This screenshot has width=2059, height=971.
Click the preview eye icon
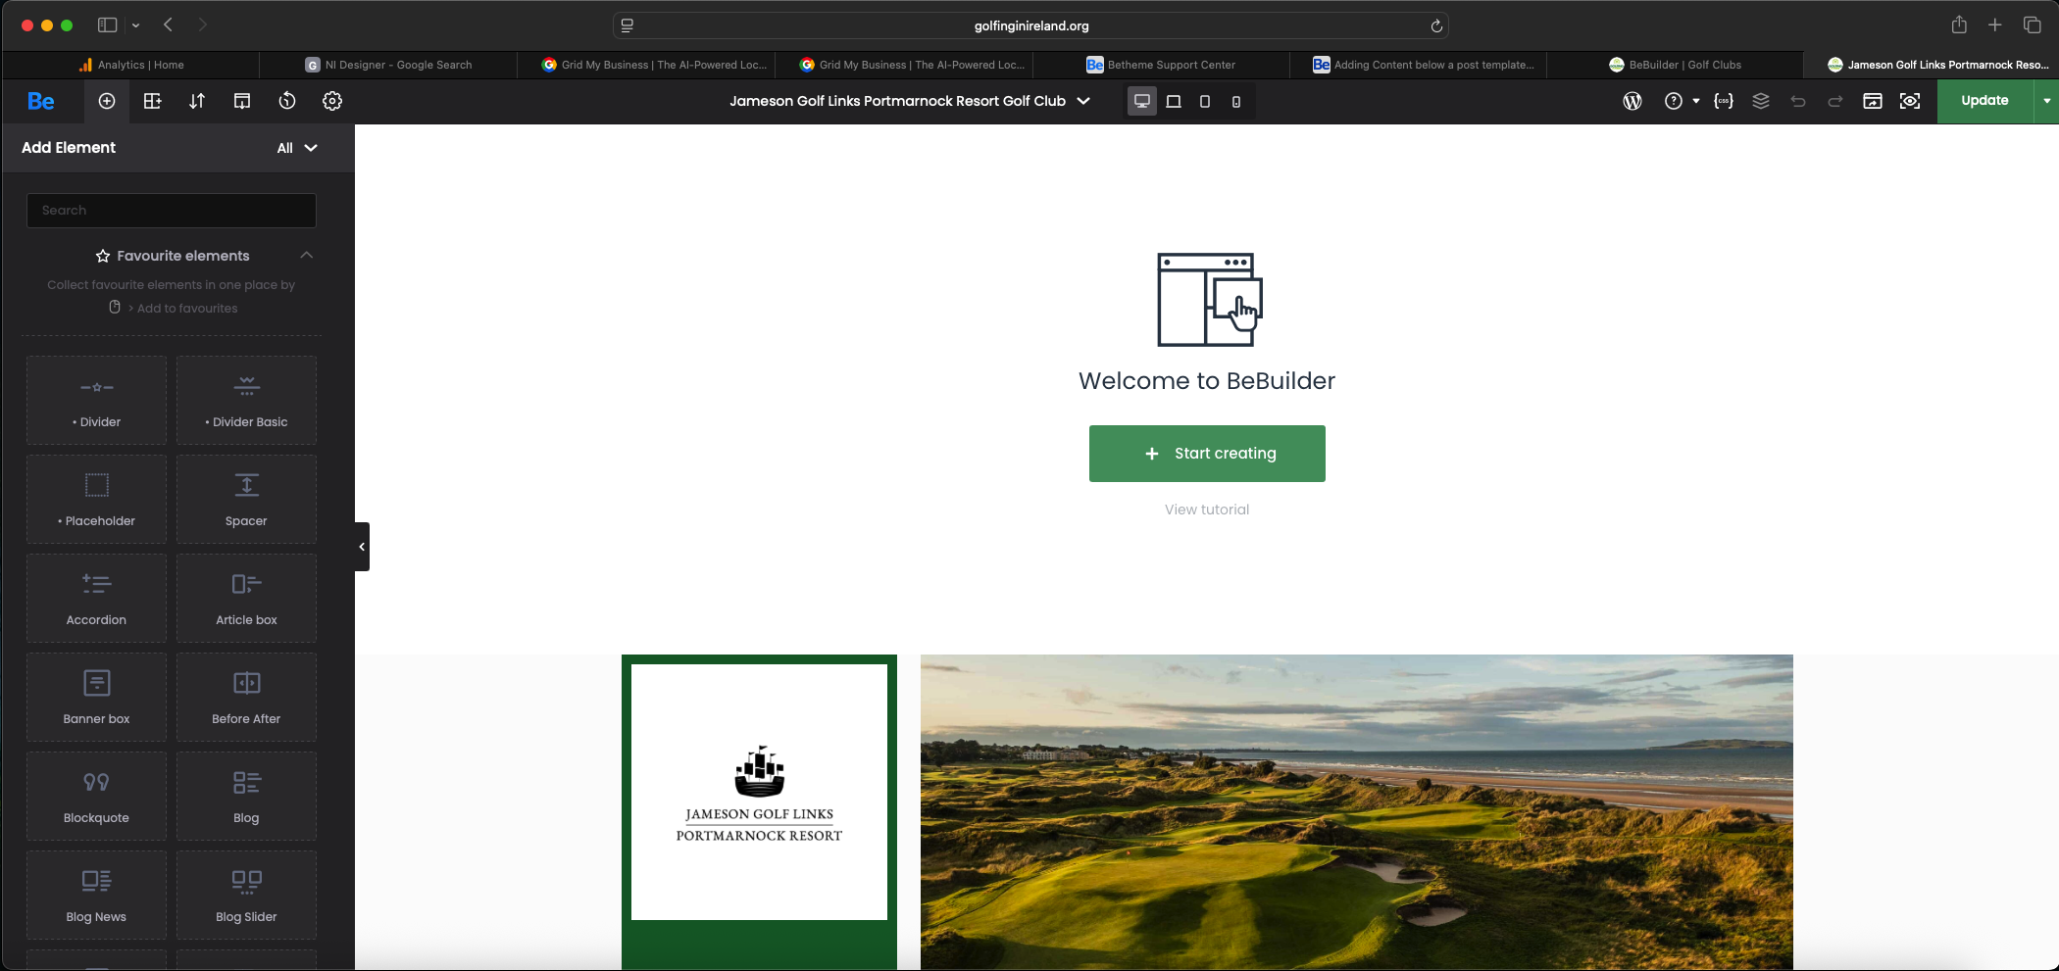point(1910,101)
